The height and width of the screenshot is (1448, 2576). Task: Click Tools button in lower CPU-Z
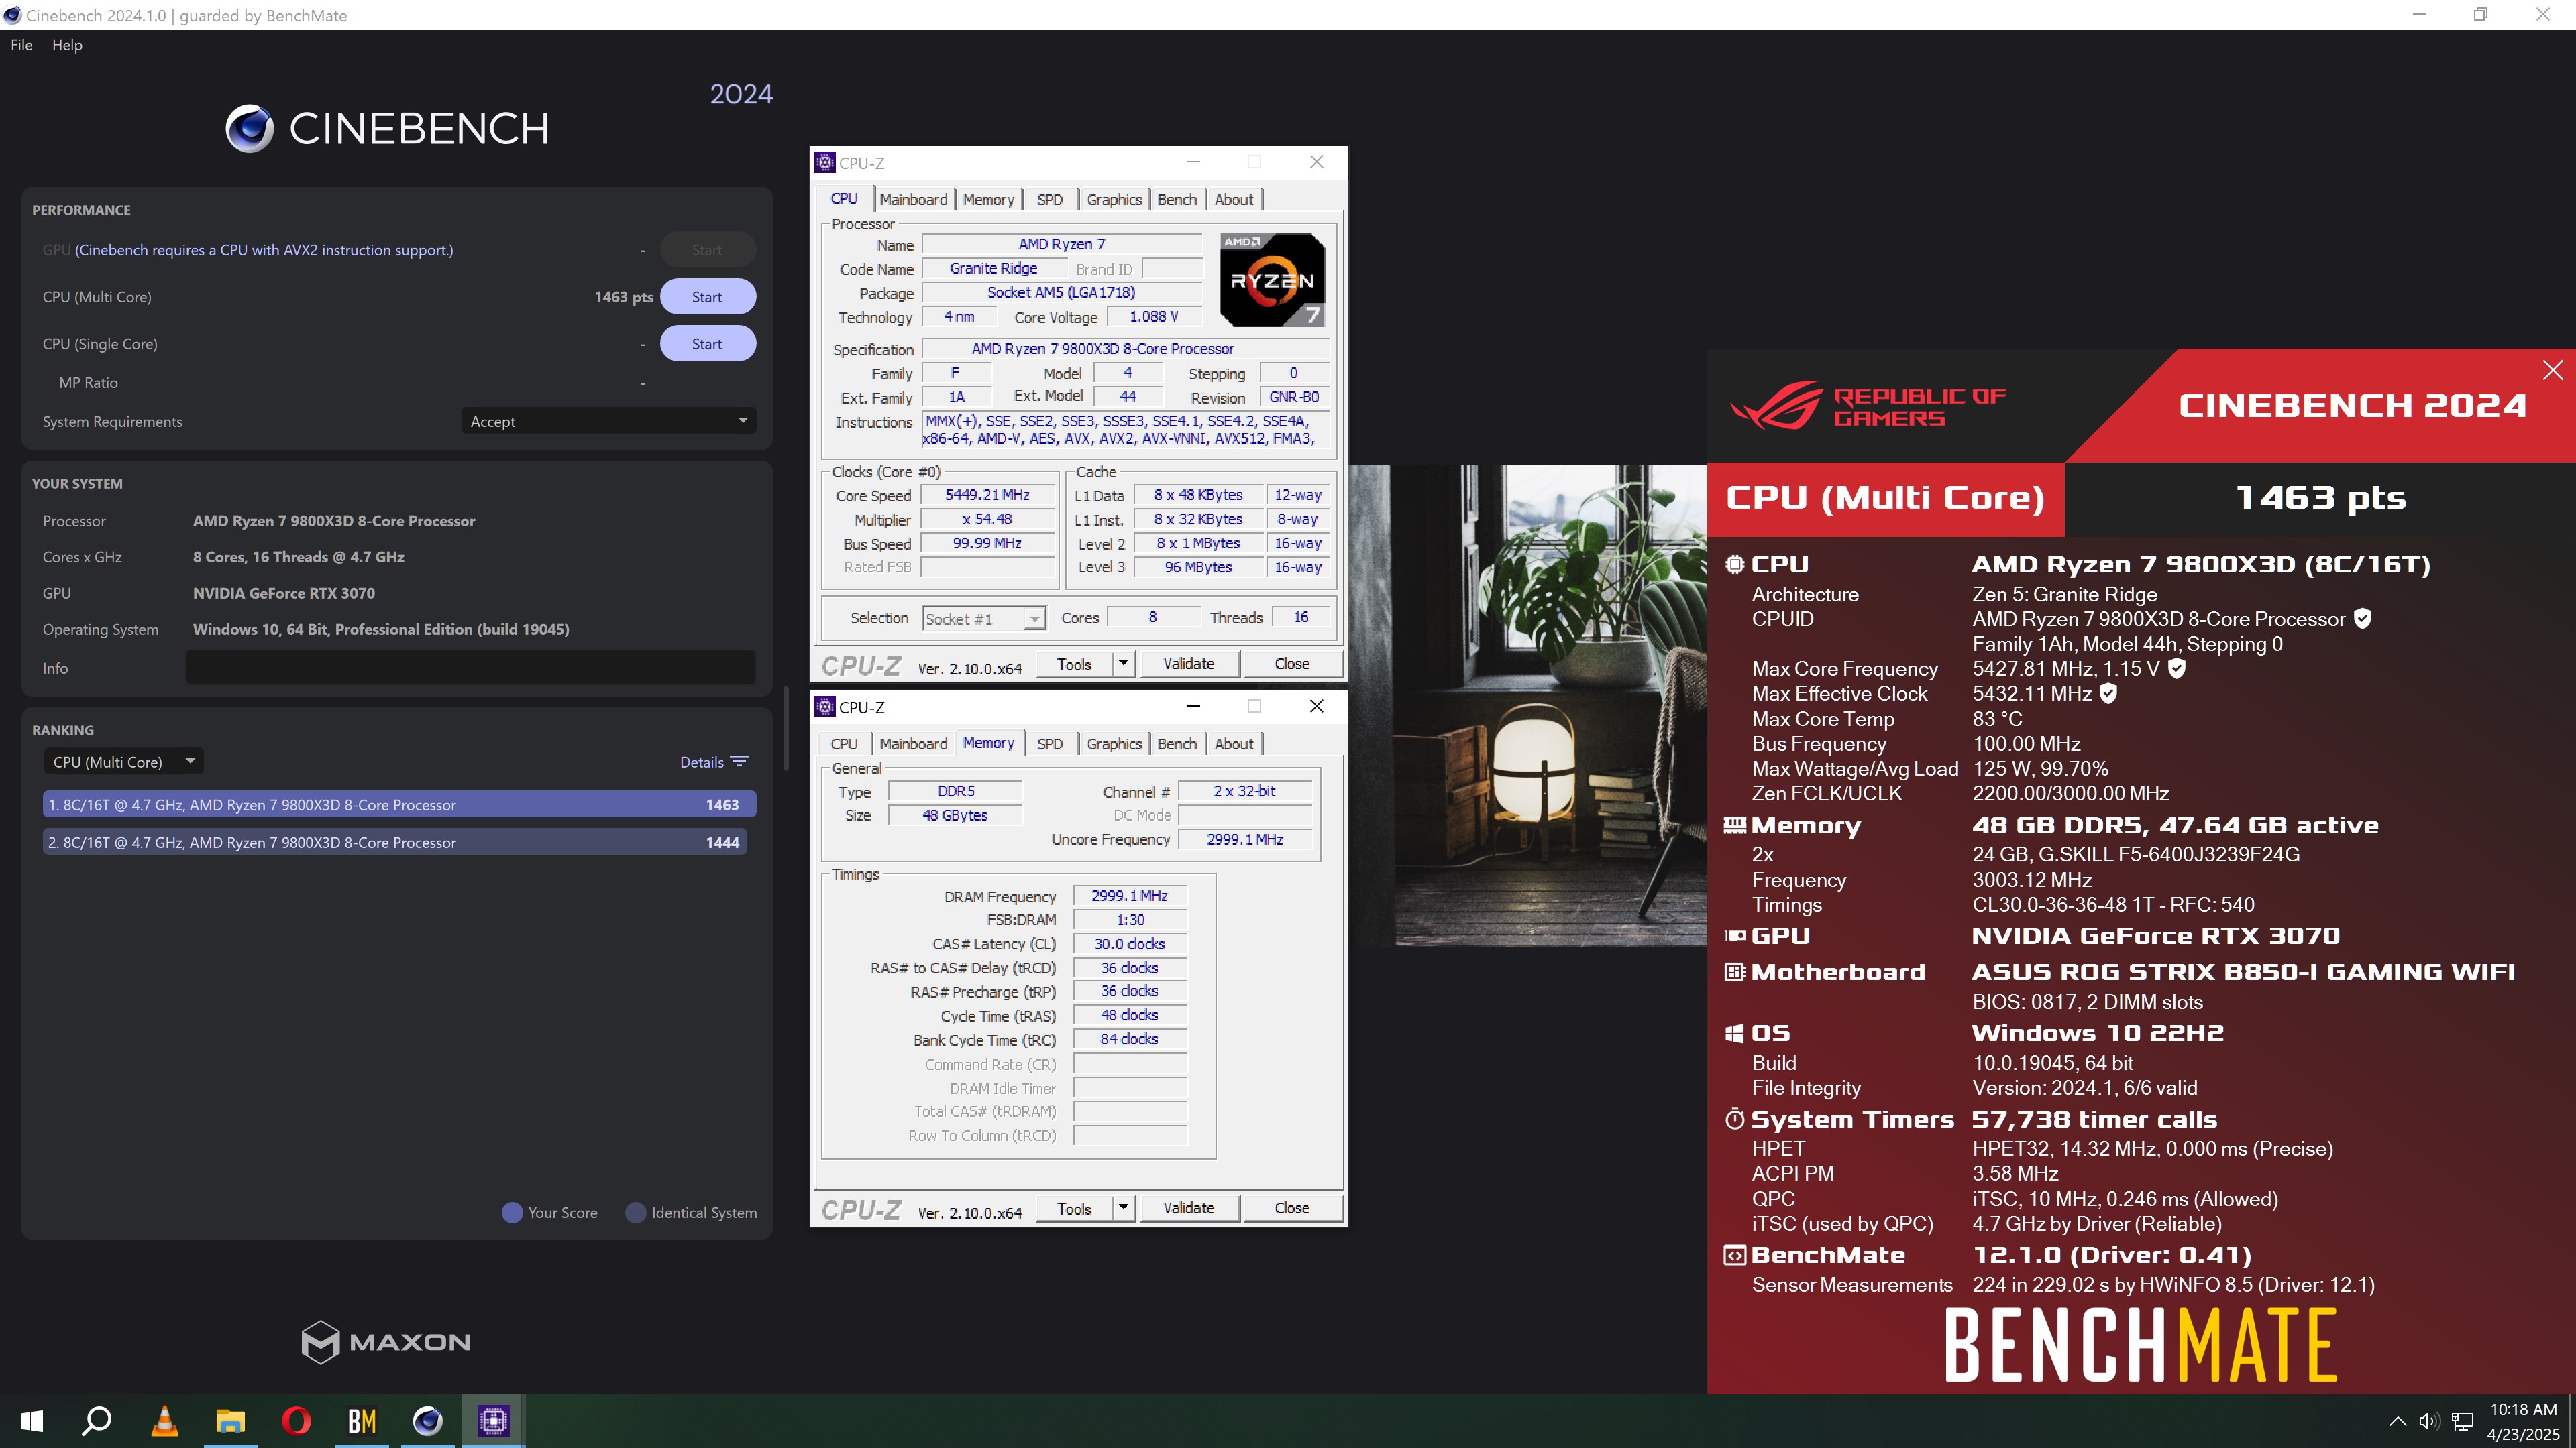(1074, 1208)
